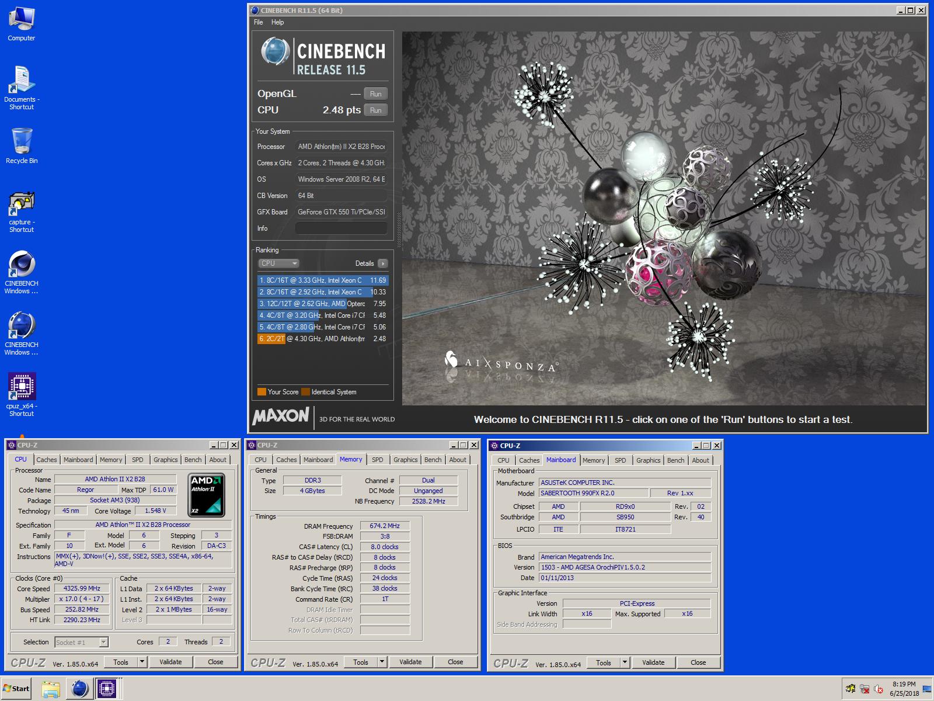Click the taskbar clock showing 8:19 PM

[904, 689]
